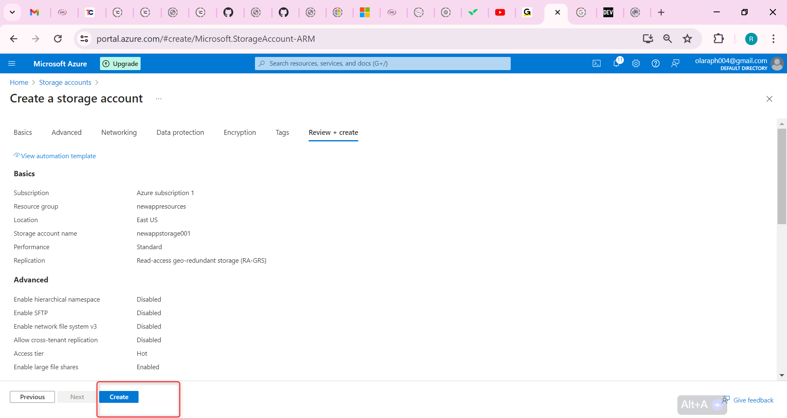Switch to the Encryption tab
The width and height of the screenshot is (787, 418).
pos(239,132)
